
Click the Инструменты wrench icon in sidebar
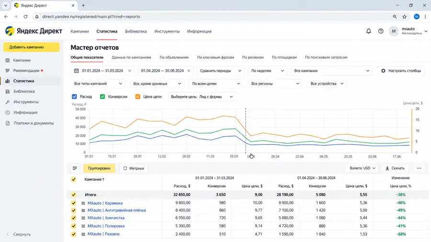click(x=8, y=102)
